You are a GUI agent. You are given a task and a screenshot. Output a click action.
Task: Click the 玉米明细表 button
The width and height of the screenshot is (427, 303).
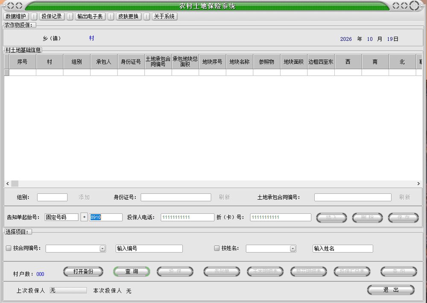(265, 271)
